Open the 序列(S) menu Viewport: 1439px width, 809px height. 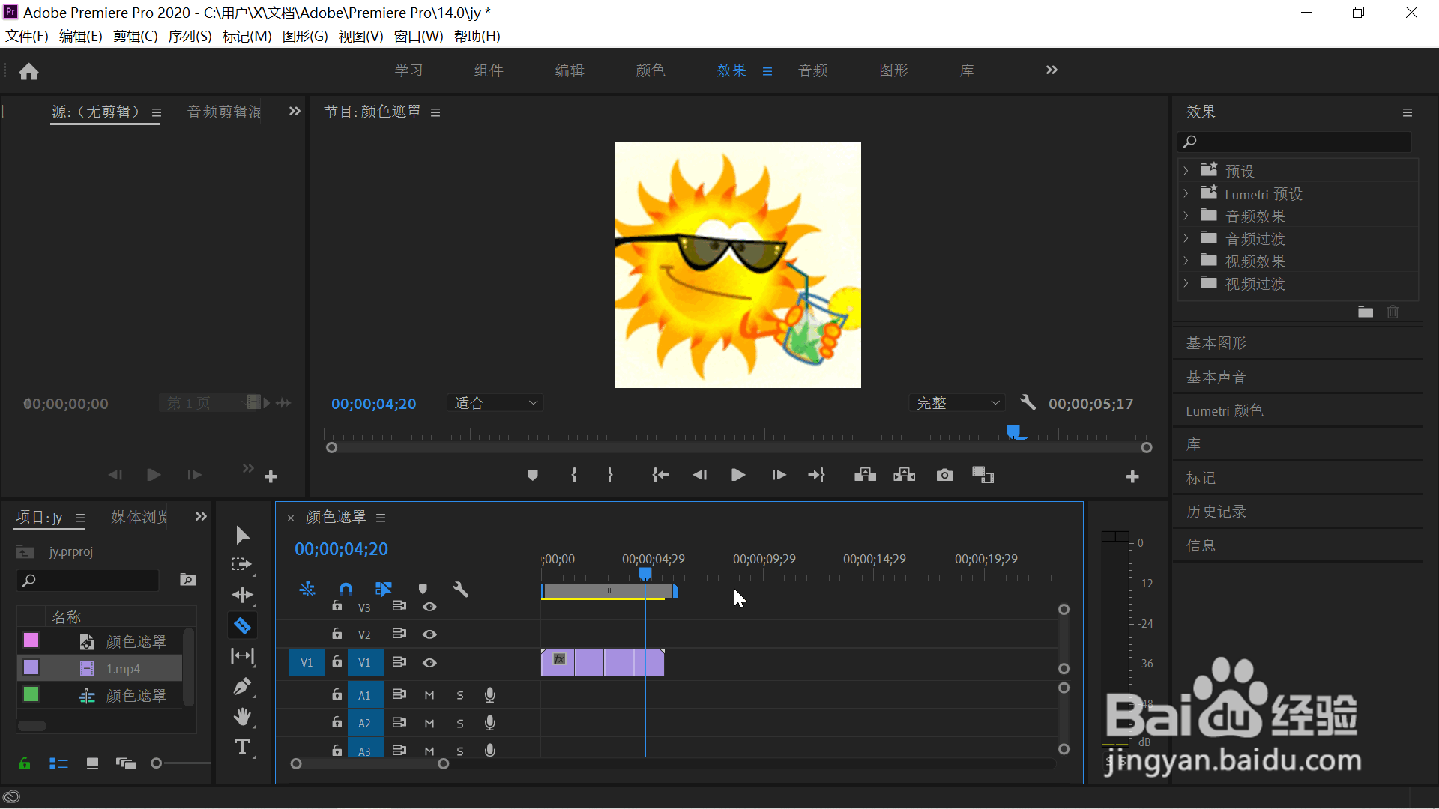pos(190,37)
